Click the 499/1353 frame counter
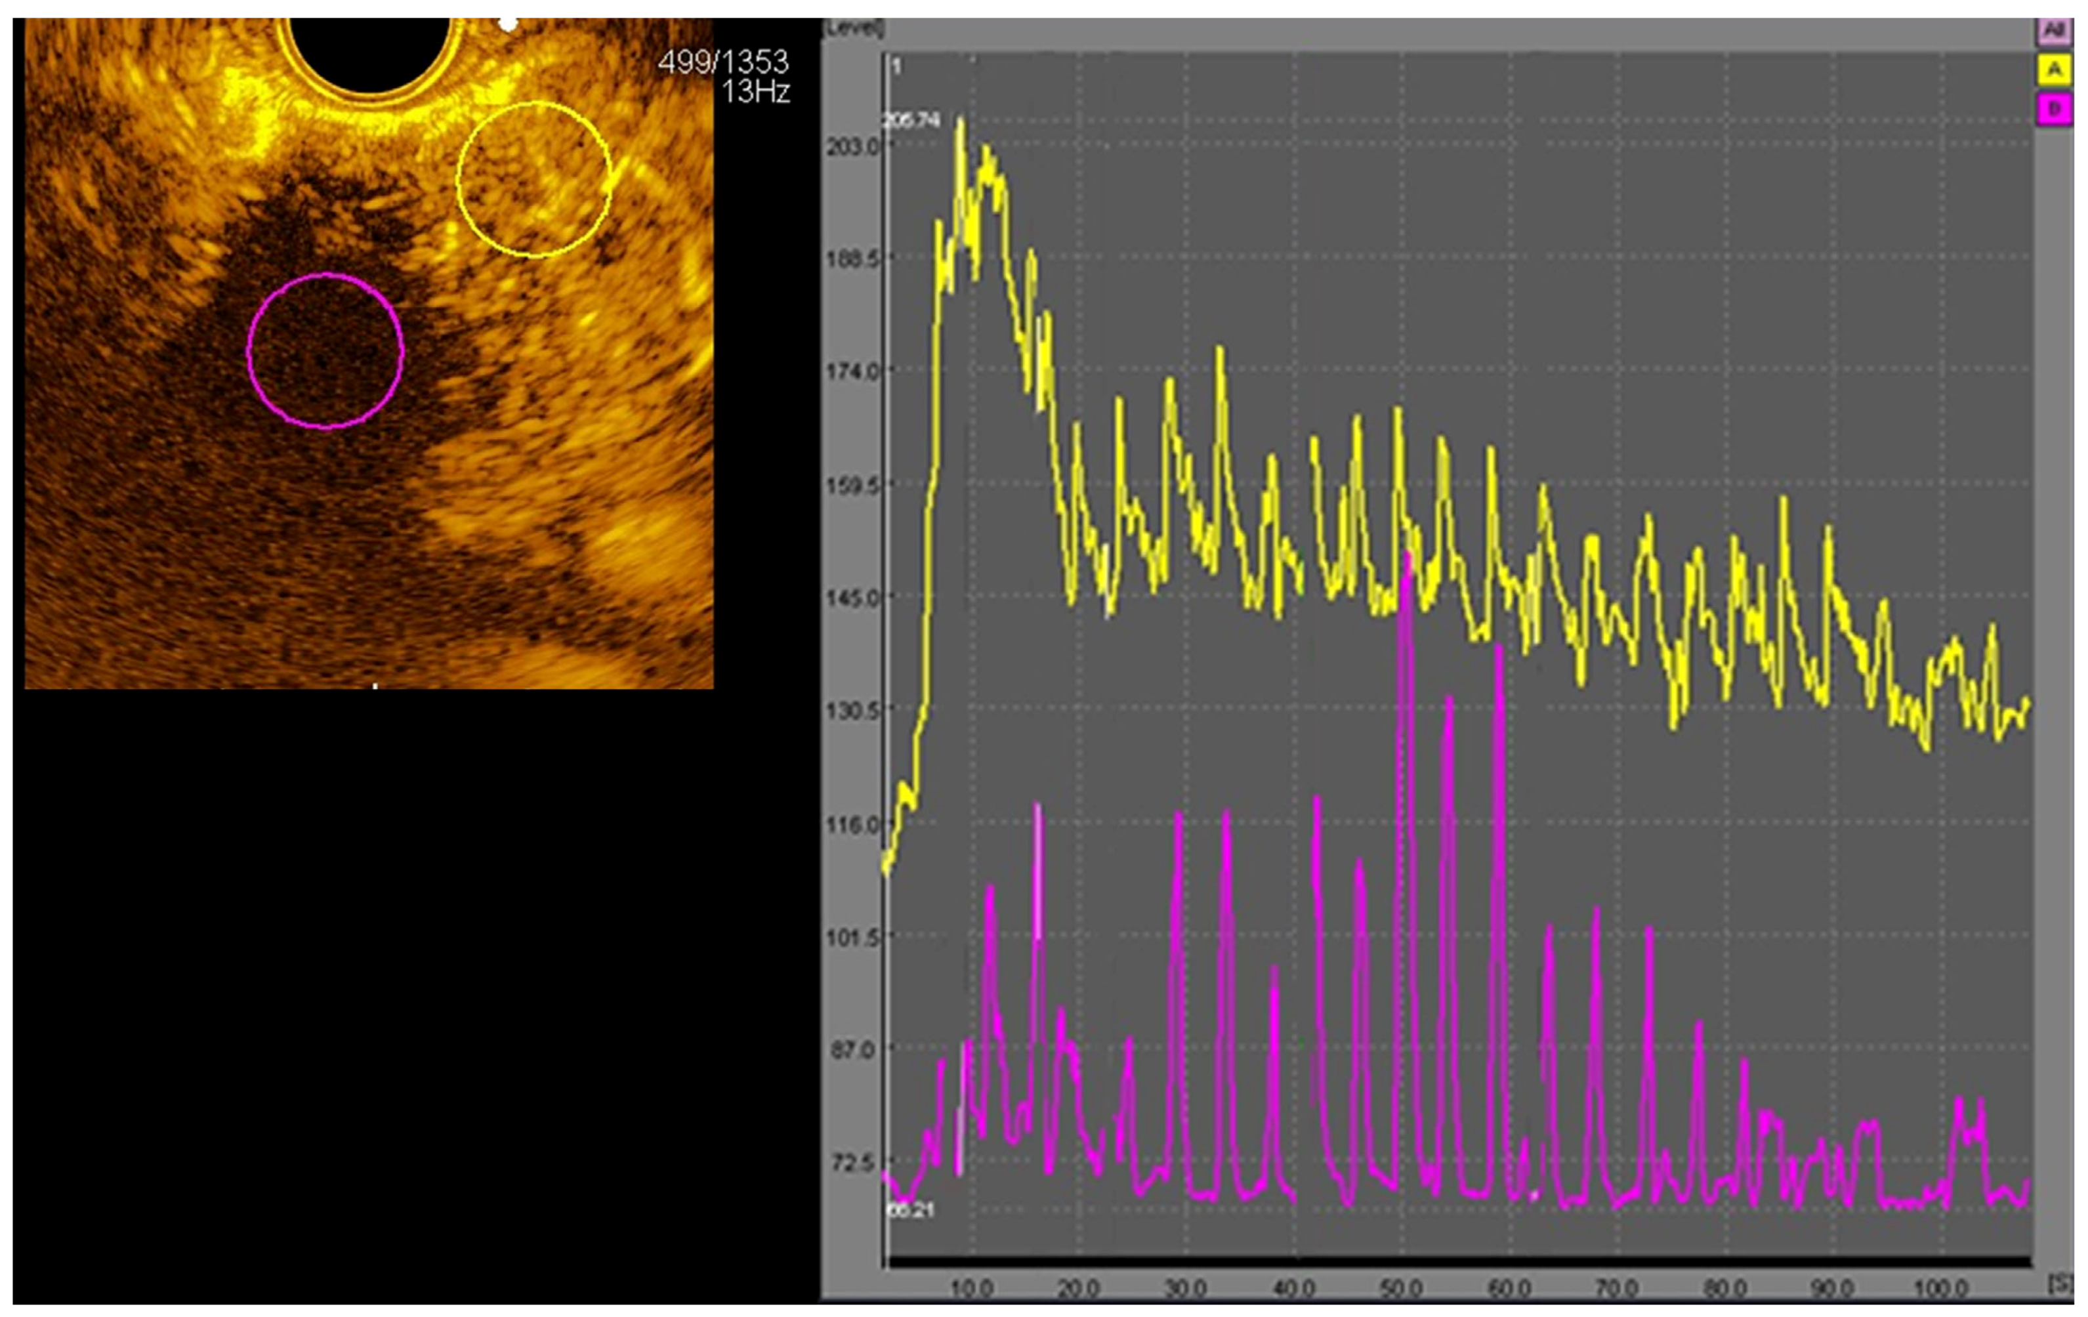This screenshot has width=2088, height=1317. point(723,62)
